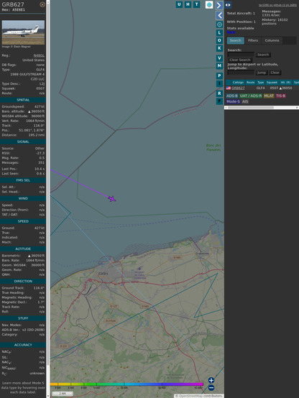
Task: Click the R button on map toolbar
Action: pyautogui.click(x=219, y=93)
